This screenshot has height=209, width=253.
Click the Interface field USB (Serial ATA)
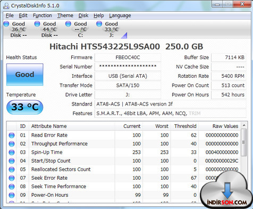click(128, 76)
